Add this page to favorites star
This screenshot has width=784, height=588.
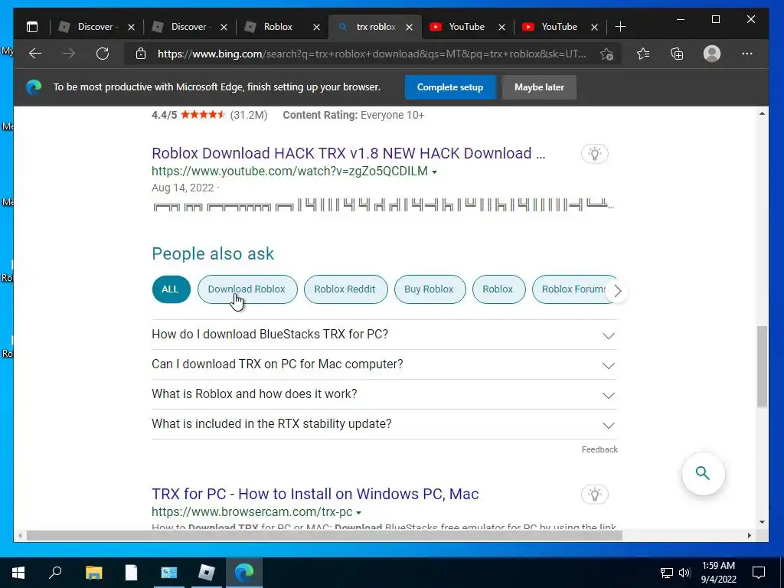coord(606,54)
